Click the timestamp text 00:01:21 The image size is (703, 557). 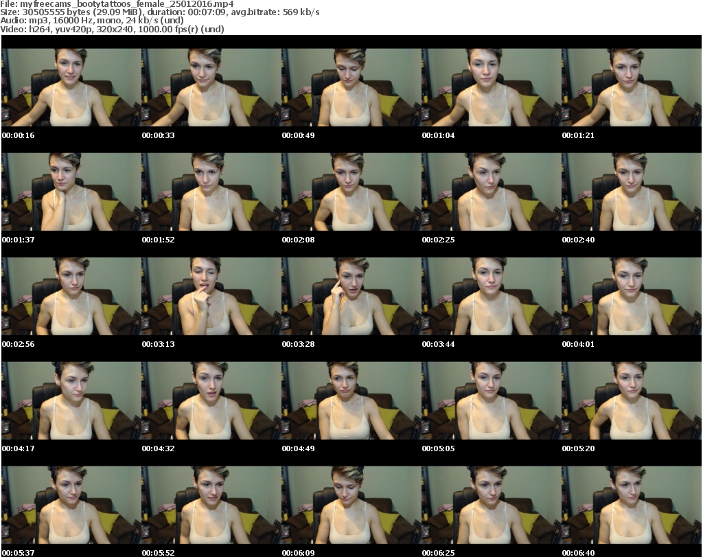click(578, 135)
